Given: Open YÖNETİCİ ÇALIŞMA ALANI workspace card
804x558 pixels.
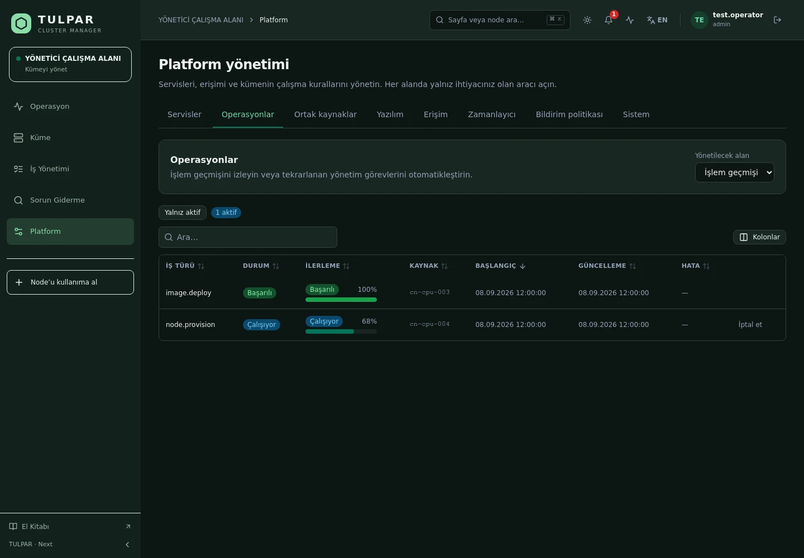Looking at the screenshot, I should (70, 64).
